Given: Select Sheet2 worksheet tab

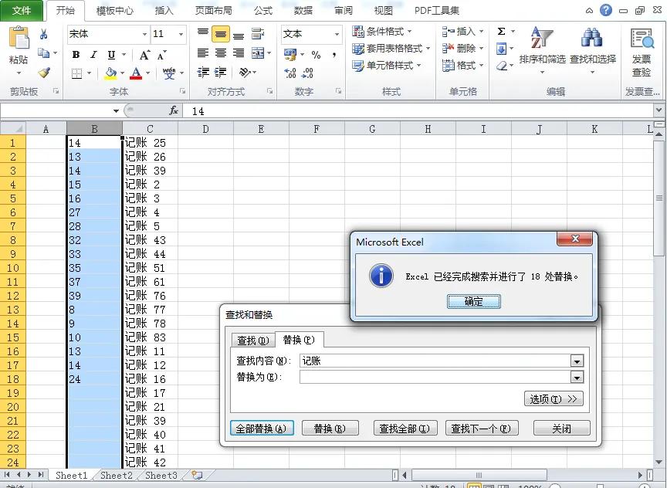Looking at the screenshot, I should tap(116, 475).
